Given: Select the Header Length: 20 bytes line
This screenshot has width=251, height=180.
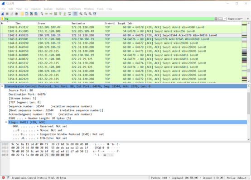Looking at the screenshot, I should (40, 118).
